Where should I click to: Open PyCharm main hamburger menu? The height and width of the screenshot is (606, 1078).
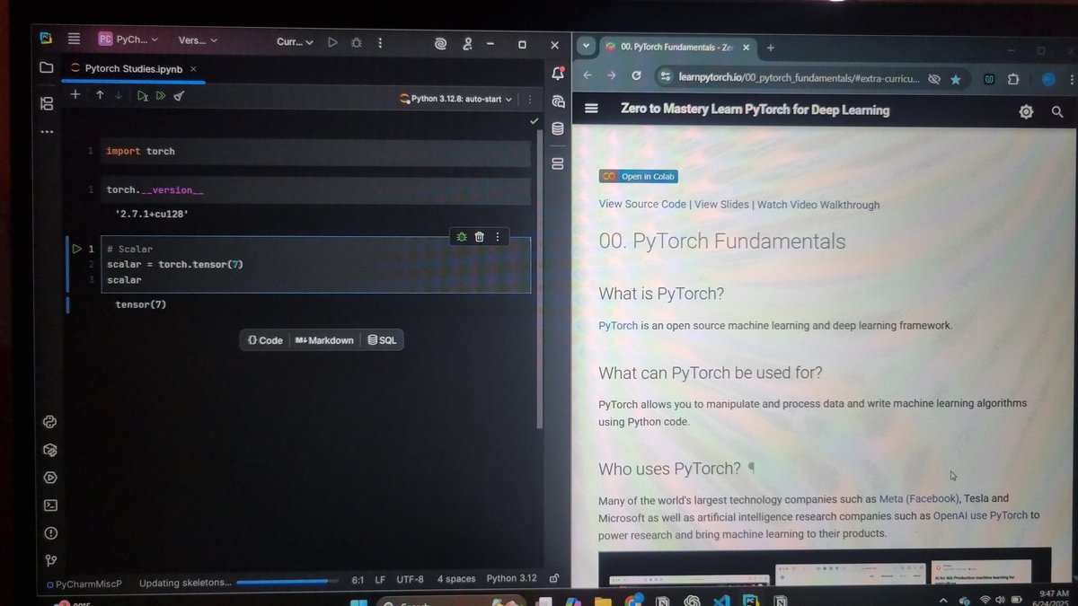coord(74,40)
